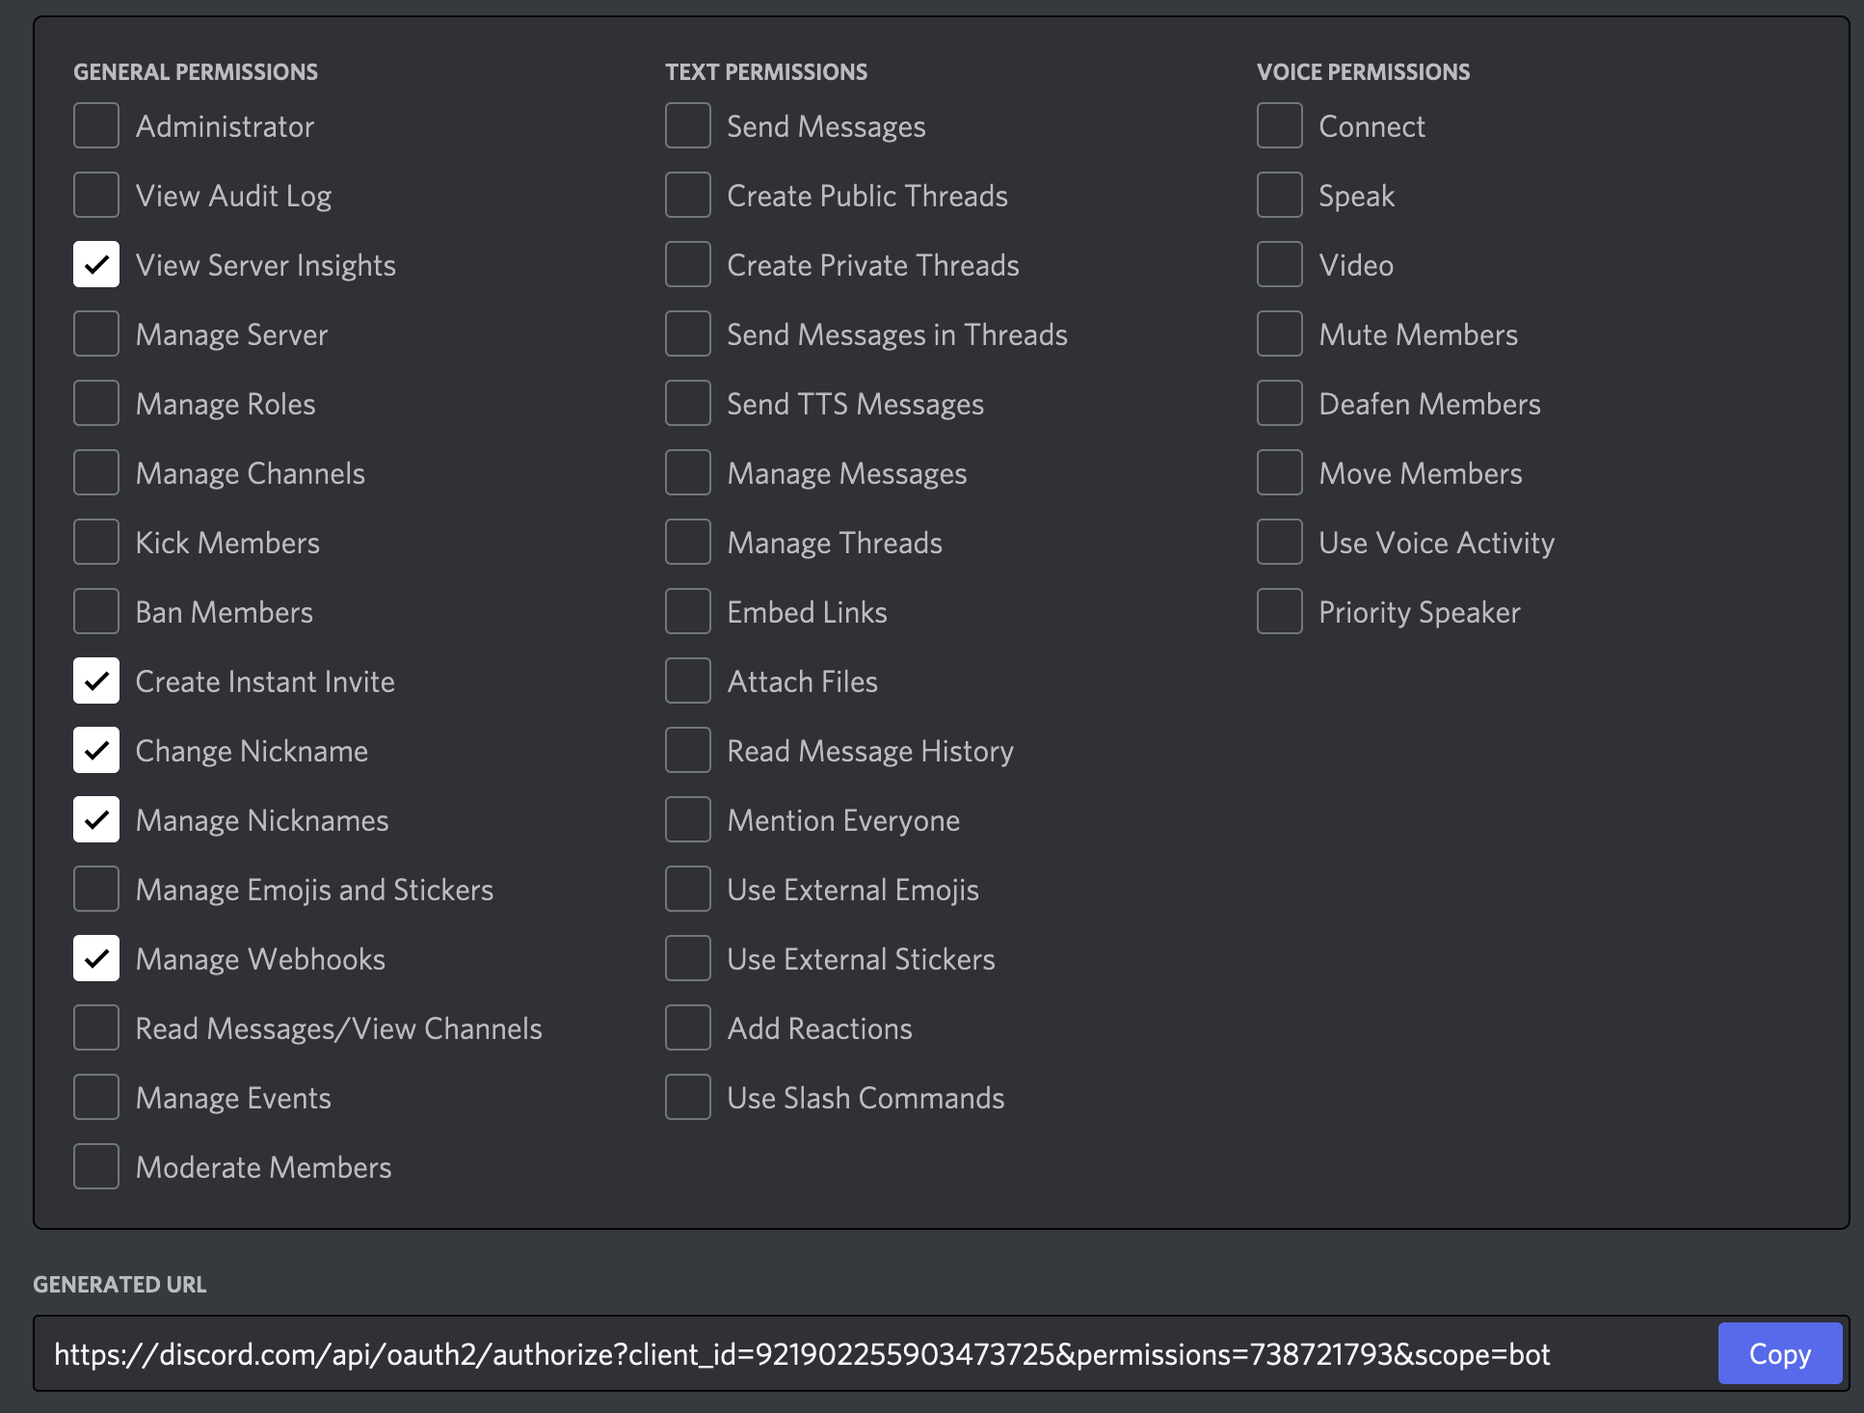Check Use Voice Activity permission

point(1280,542)
